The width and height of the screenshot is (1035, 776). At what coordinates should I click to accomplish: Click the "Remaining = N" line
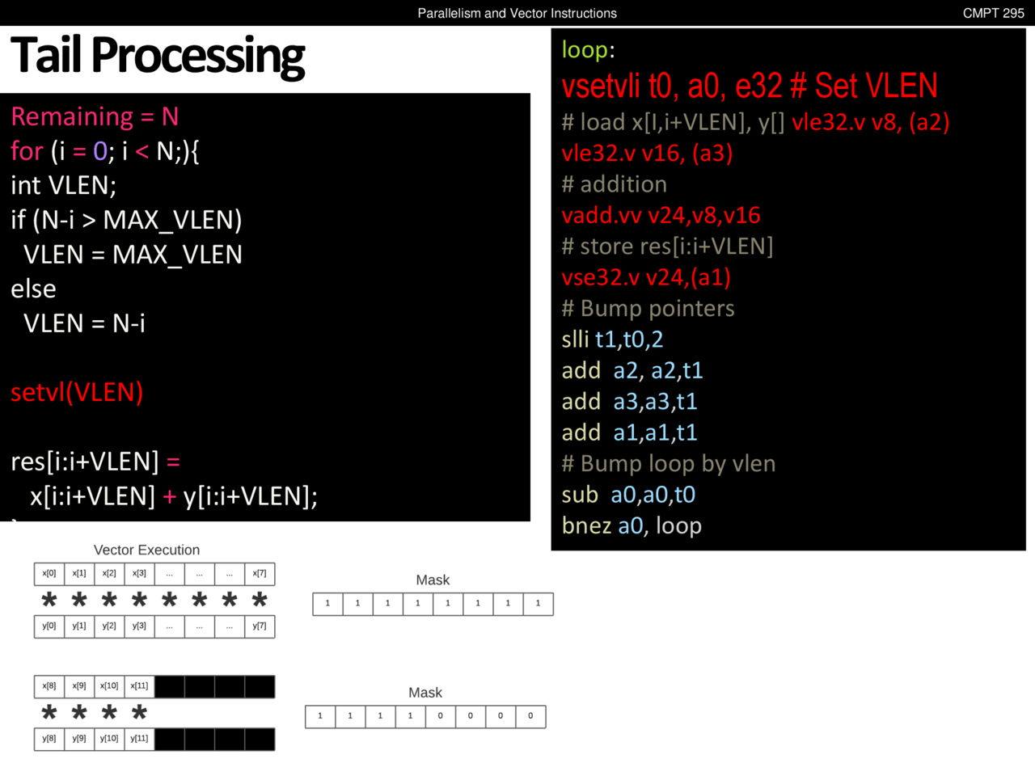tap(95, 116)
